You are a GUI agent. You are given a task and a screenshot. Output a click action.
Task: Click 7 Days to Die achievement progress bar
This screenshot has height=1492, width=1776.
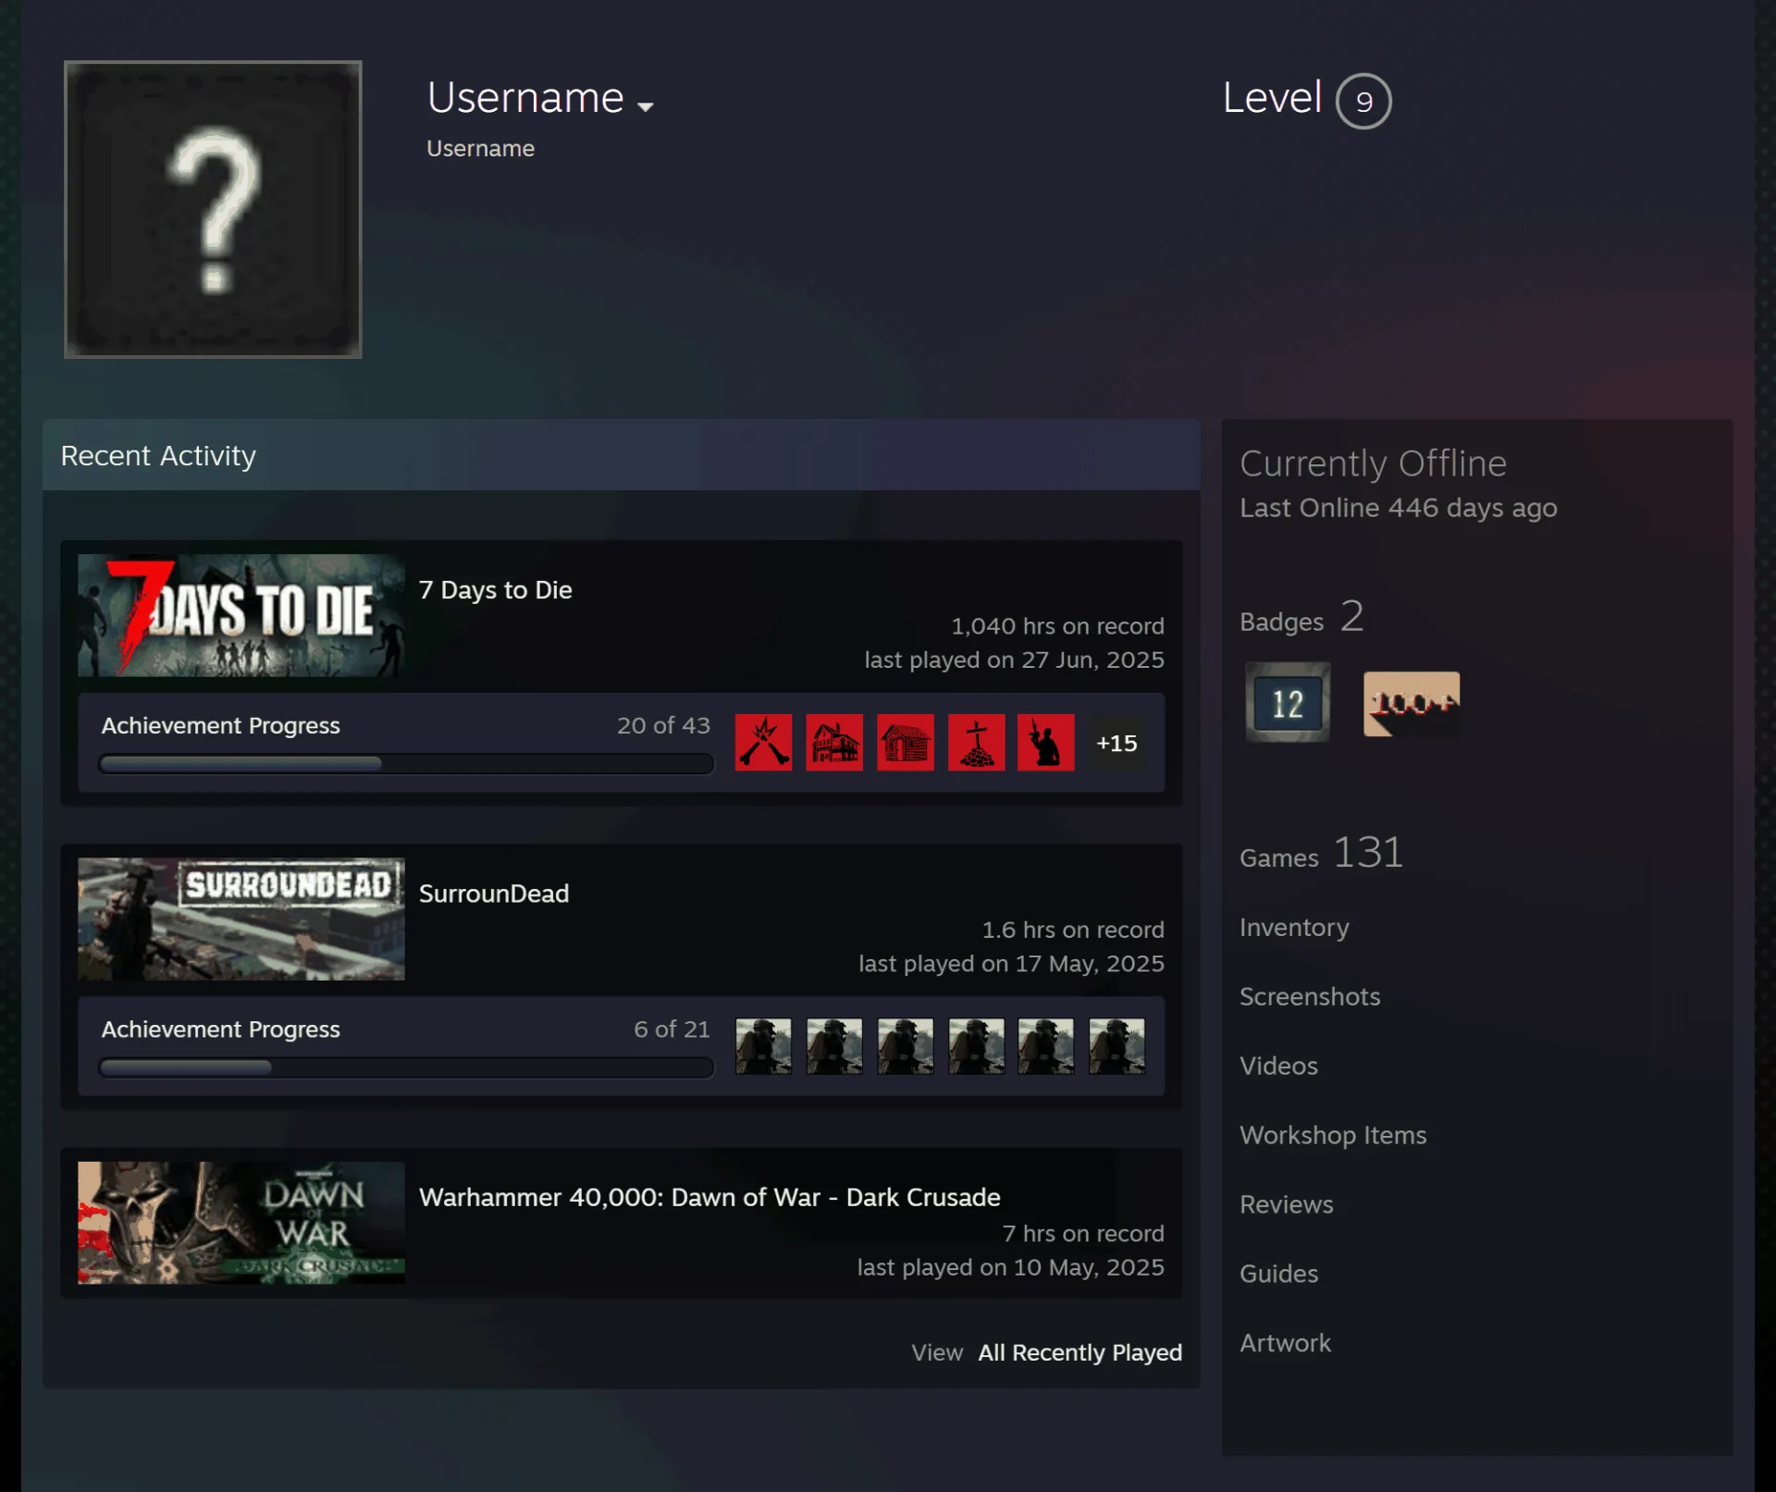point(406,764)
